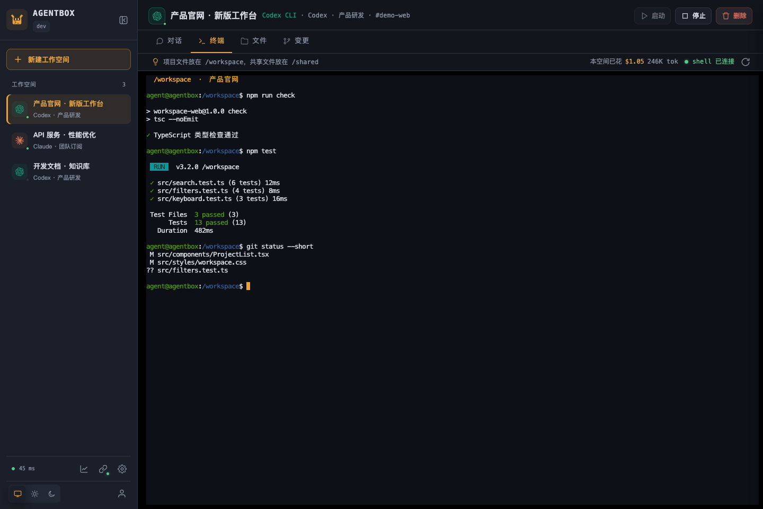Click src/components/ProjectList.tsx in git status output
This screenshot has height=509, width=763.
pos(213,254)
